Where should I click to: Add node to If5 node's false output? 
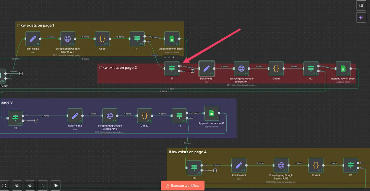click(215, 170)
